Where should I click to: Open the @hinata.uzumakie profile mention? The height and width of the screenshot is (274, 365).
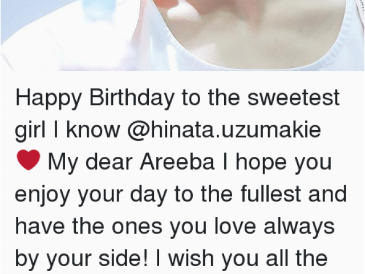pos(224,130)
